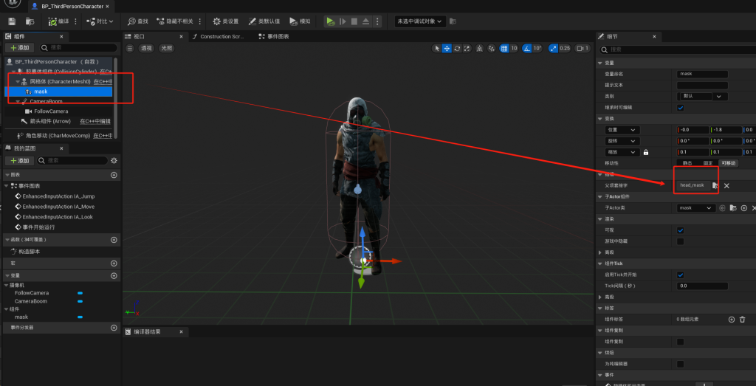Toggle 可视 visible checkbox

(x=680, y=230)
